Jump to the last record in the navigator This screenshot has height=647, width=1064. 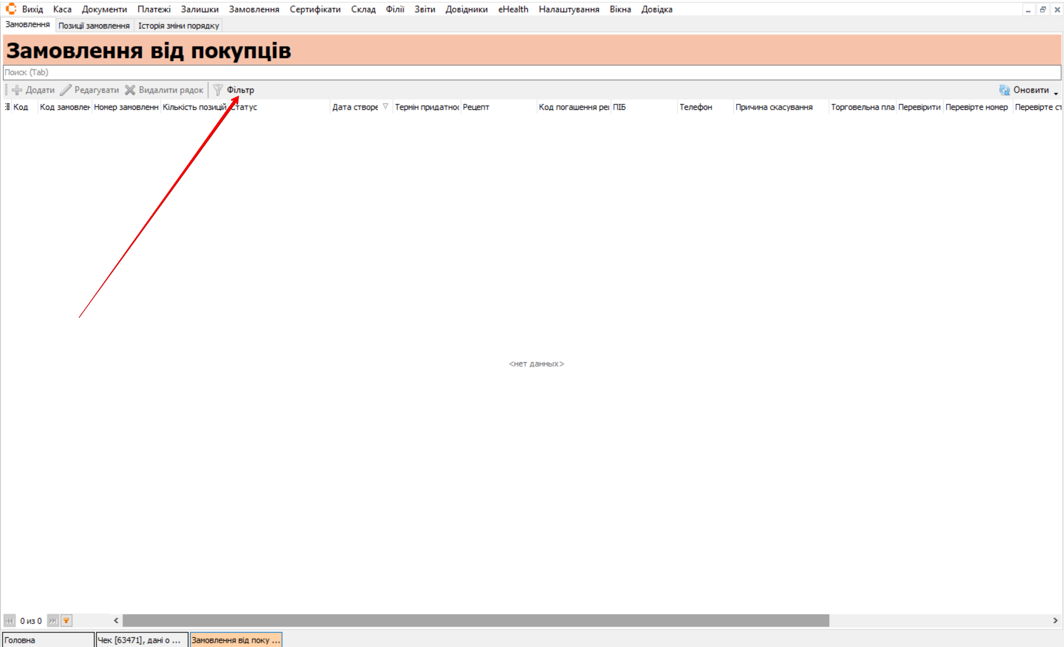coord(53,620)
